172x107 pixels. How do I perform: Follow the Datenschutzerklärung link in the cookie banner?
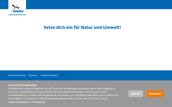tap(19, 102)
